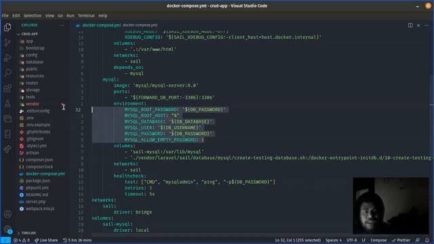The width and height of the screenshot is (434, 244).
Task: Open the Run and Debug view
Action: (x=7, y=58)
